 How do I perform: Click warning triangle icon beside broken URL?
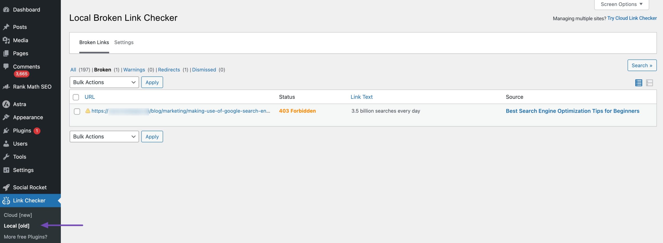(88, 111)
